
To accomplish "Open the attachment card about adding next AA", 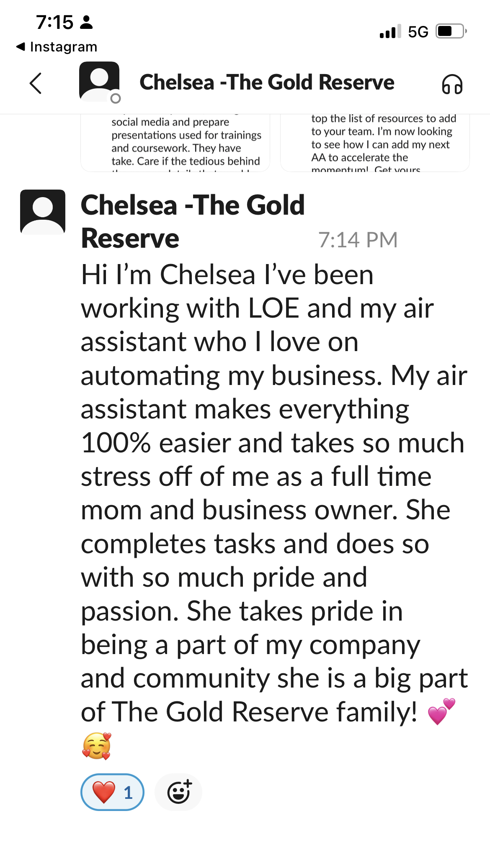I will click(375, 143).
